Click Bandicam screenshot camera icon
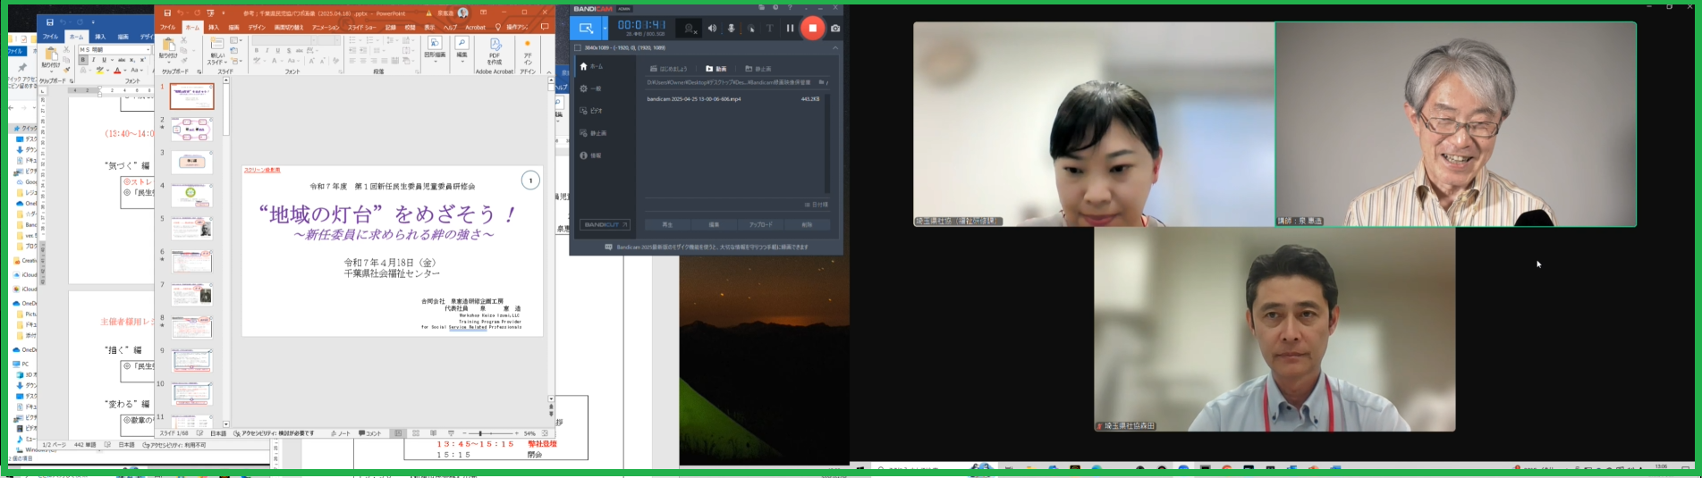 pyautogui.click(x=835, y=28)
